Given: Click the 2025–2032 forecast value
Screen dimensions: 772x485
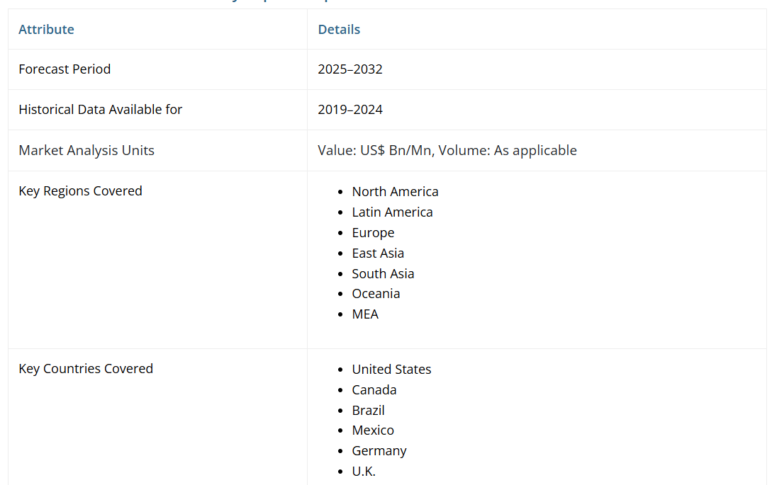Looking at the screenshot, I should point(350,69).
